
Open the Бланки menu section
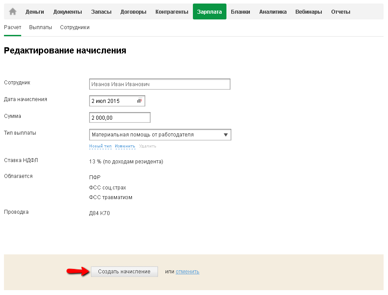(x=241, y=12)
